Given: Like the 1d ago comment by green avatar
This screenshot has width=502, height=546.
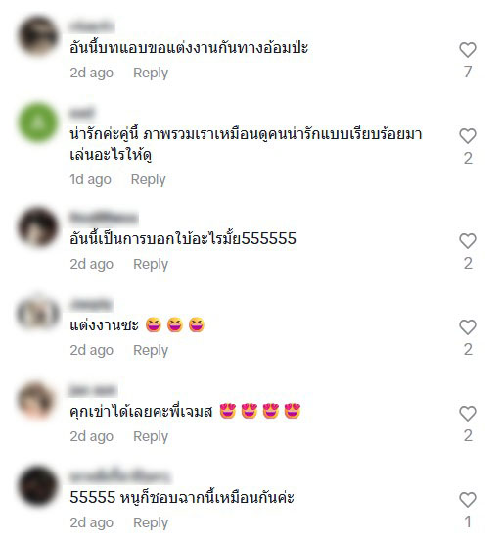Looking at the screenshot, I should coord(468,136).
